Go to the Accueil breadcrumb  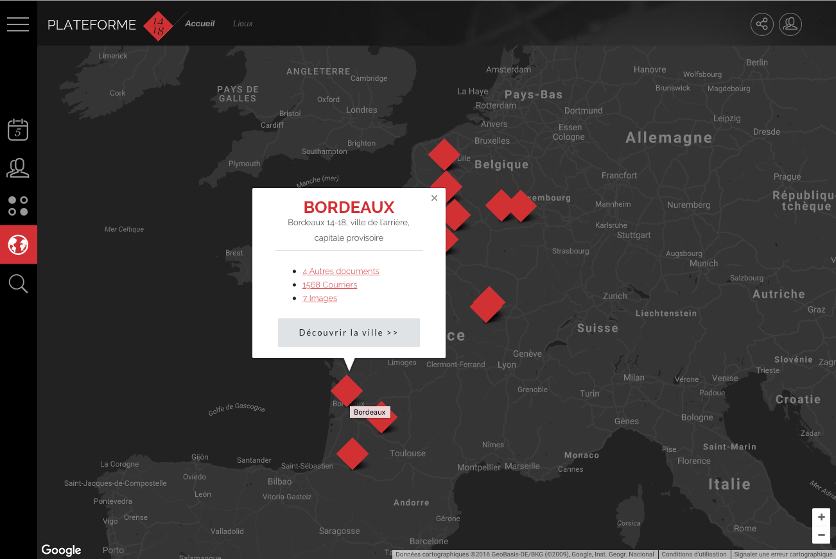[x=200, y=24]
